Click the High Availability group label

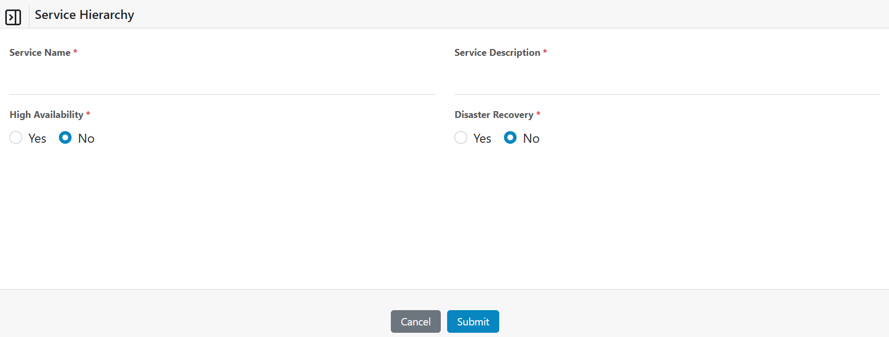pyautogui.click(x=46, y=115)
